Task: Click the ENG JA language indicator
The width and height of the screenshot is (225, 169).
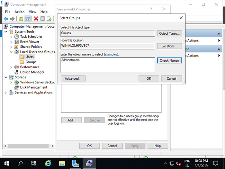Action: click(187, 163)
